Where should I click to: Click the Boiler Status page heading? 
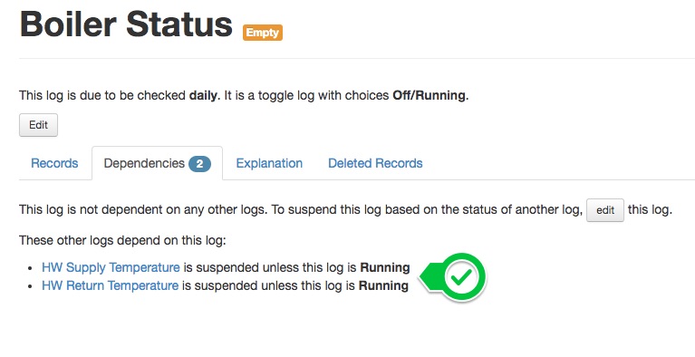click(x=126, y=24)
